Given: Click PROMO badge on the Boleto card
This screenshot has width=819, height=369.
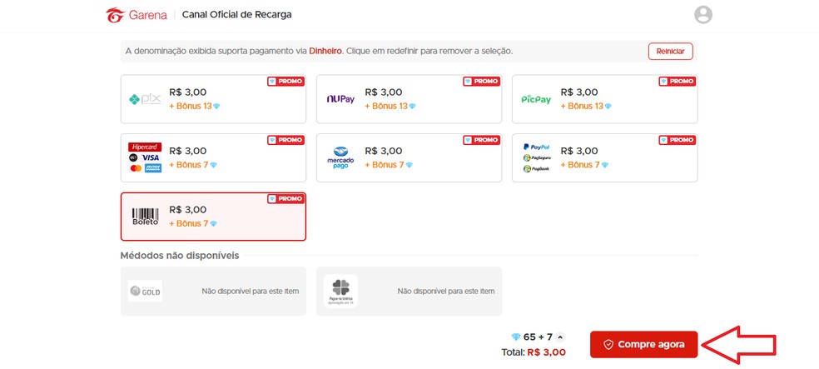Looking at the screenshot, I should 285,199.
